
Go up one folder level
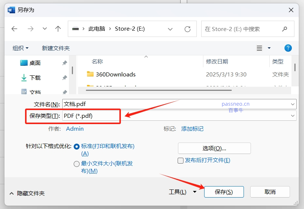[x=58, y=29]
